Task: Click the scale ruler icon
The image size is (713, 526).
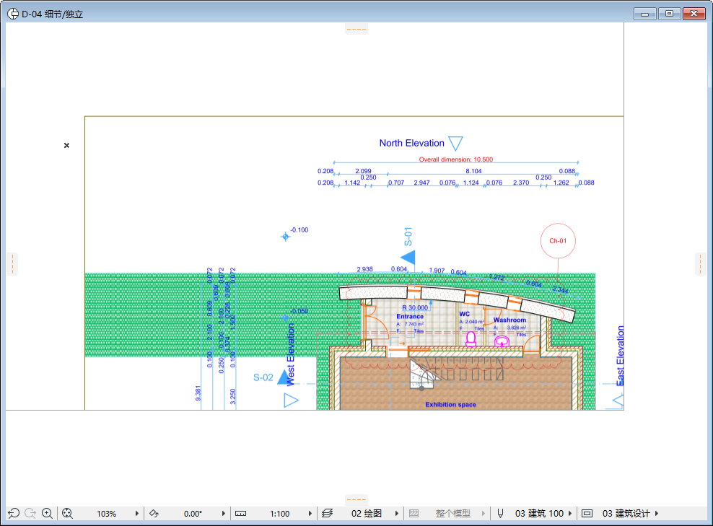Action: tap(241, 513)
